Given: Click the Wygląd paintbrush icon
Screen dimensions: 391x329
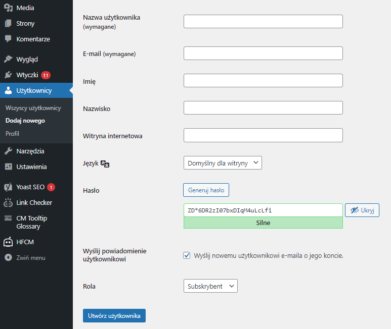Looking at the screenshot, I should coord(8,59).
